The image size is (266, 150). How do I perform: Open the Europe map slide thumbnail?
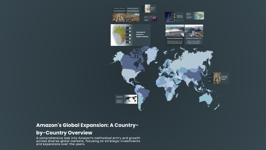point(149,8)
